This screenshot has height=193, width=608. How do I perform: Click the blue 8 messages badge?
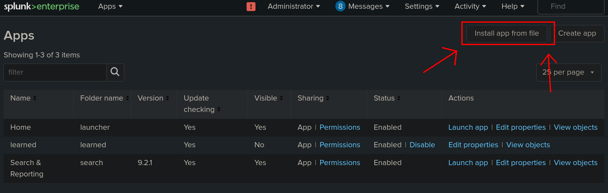pyautogui.click(x=340, y=6)
